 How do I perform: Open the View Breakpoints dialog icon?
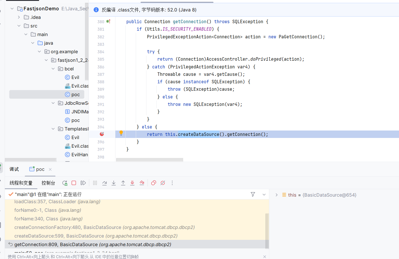154,183
